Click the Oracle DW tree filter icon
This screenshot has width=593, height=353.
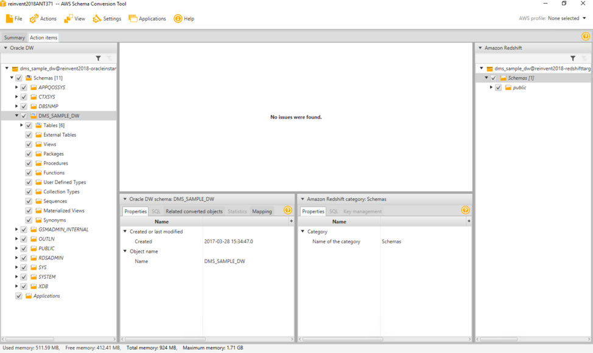click(99, 58)
